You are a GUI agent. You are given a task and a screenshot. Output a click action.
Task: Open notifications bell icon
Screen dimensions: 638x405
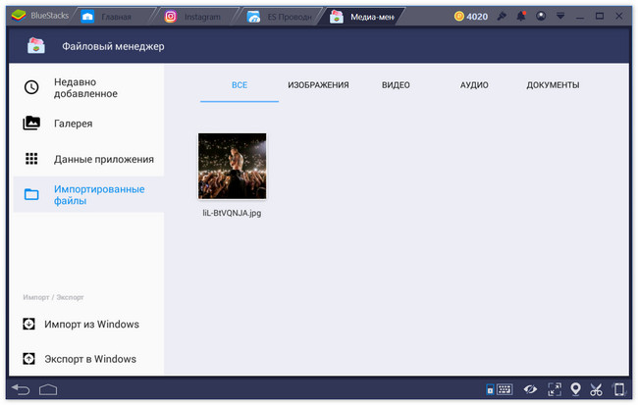pos(521,16)
